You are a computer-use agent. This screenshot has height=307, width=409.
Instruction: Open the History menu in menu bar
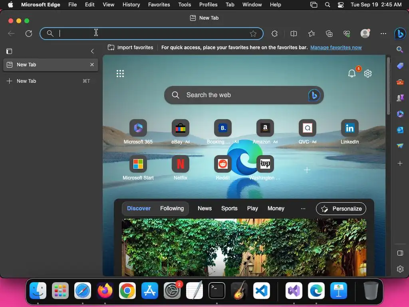[x=131, y=5]
